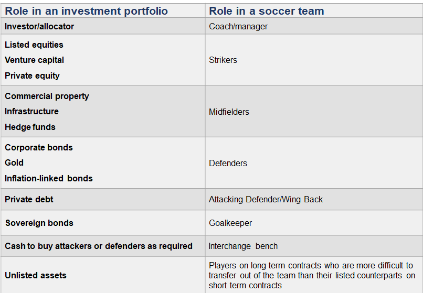This screenshot has height=293, width=423.
Task: Select the Infrastructure entry
Action: (x=31, y=111)
